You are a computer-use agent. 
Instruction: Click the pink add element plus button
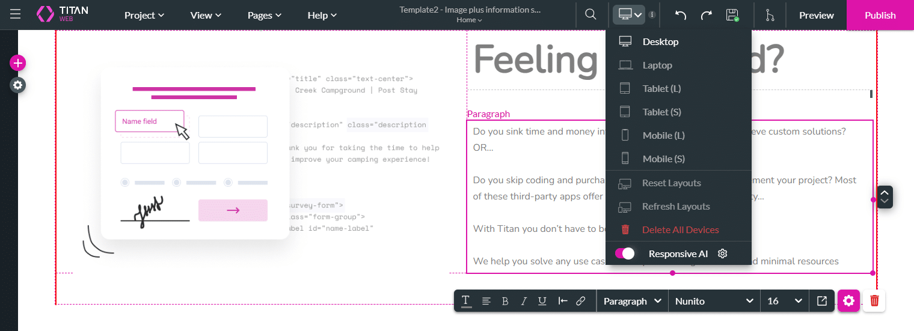pos(17,63)
